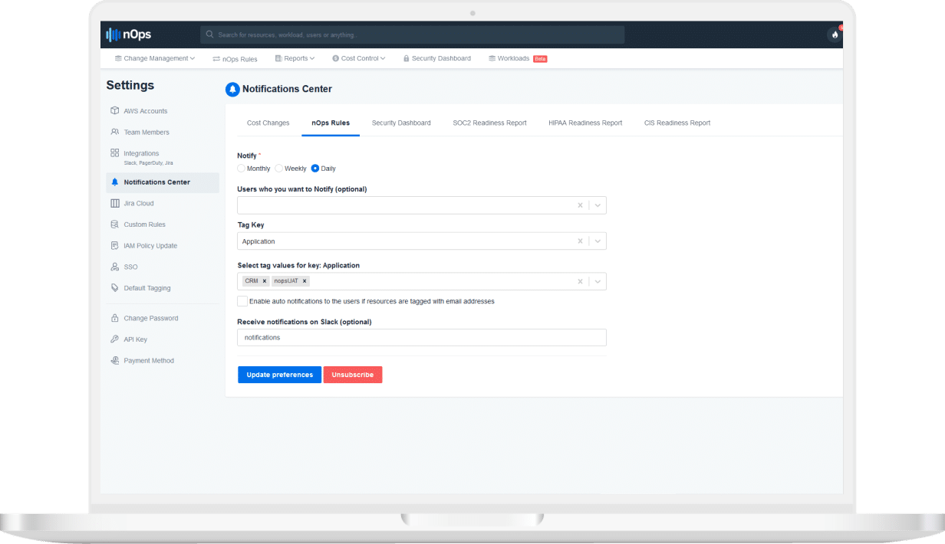Select the Monthly notify option

point(242,169)
